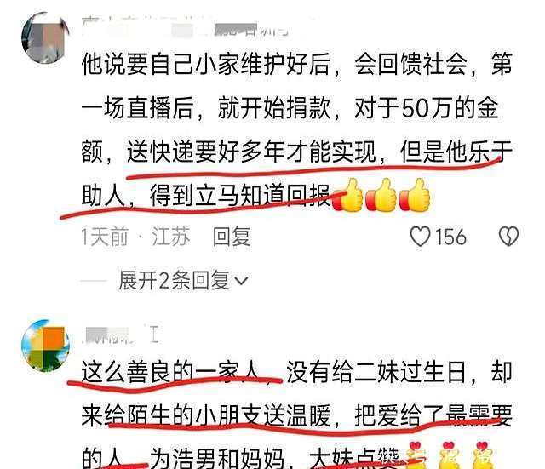
Task: Tap the first heart-hands emoji after 点赞
Action: 416,455
